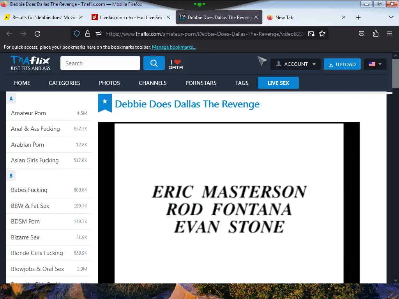Close the Debbie Does Dallas tab
Screen dimensions: 399x299
click(256, 17)
